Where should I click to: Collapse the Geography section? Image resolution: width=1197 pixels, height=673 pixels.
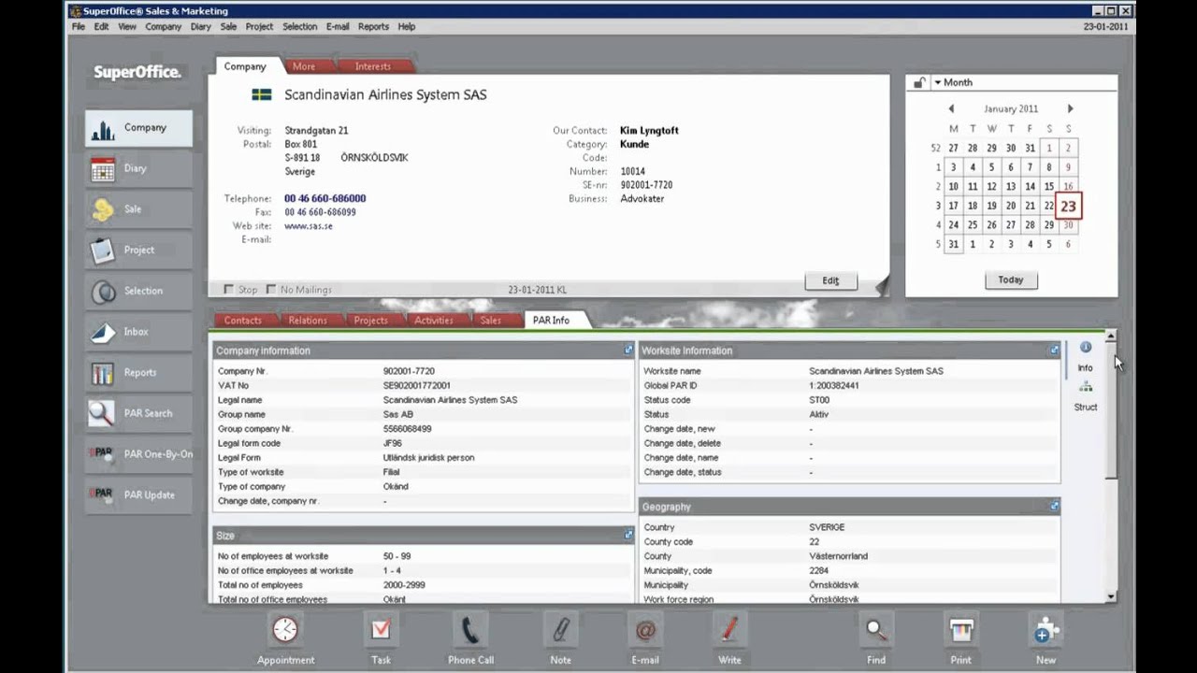(x=1054, y=506)
